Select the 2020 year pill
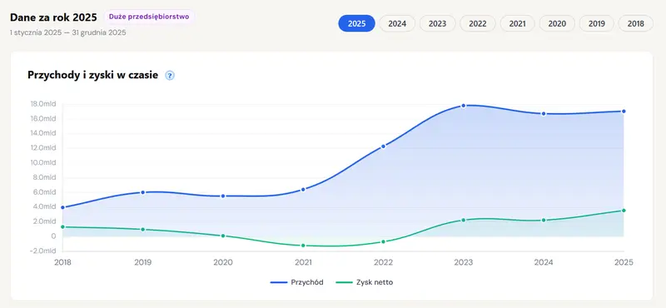This screenshot has width=666, height=308. pyautogui.click(x=557, y=23)
